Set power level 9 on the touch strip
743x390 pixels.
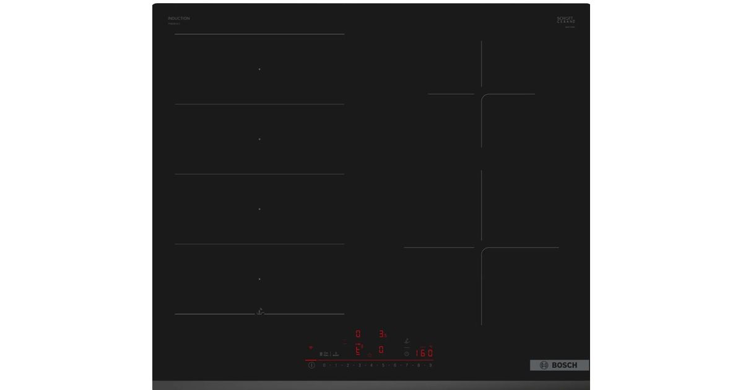[x=430, y=365]
